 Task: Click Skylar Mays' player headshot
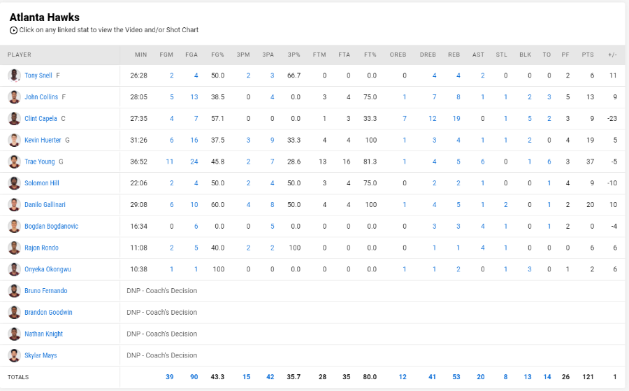(14, 355)
